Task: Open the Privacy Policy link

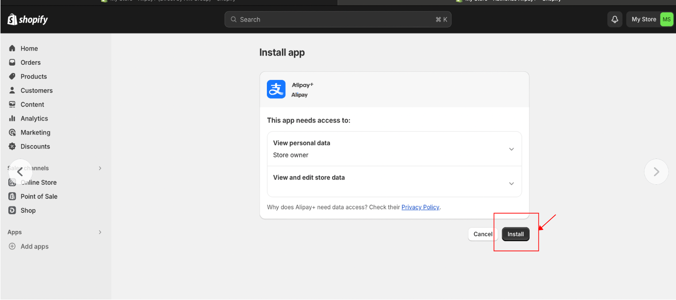Action: pyautogui.click(x=420, y=207)
